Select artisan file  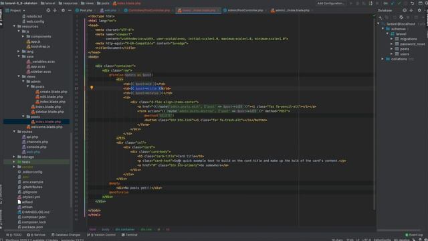[25, 207]
